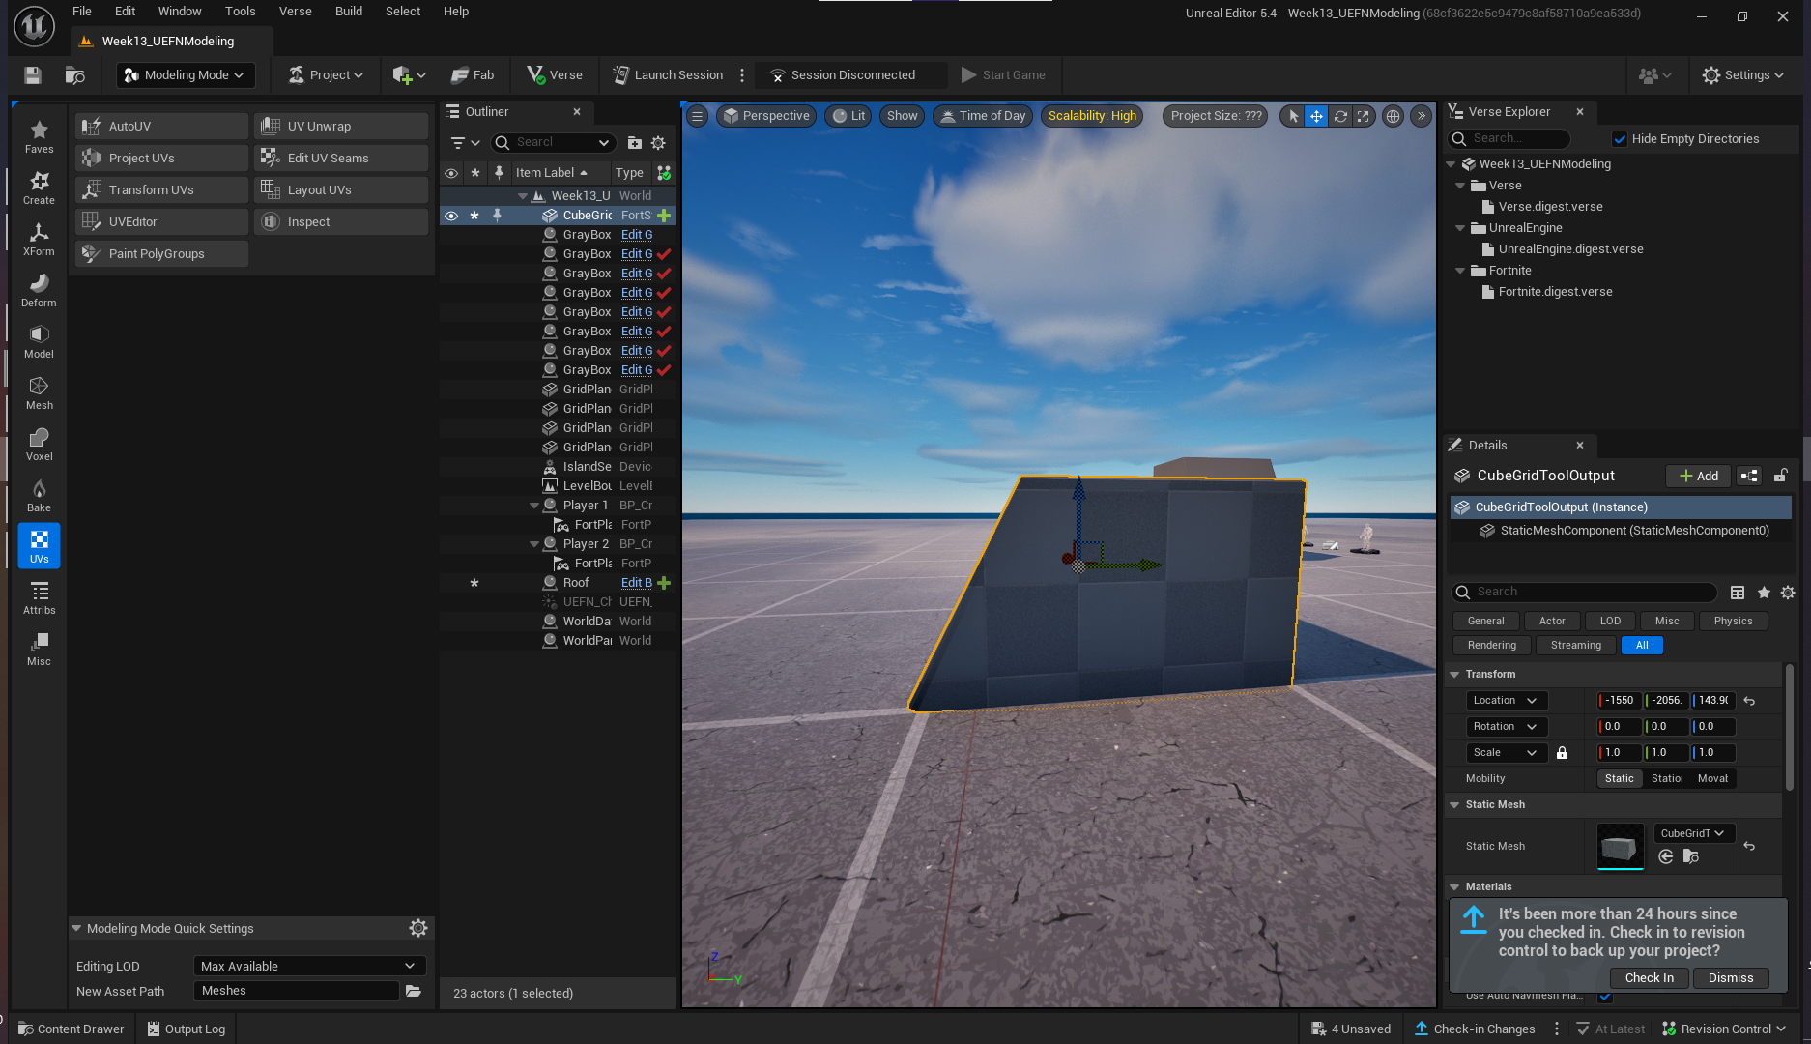
Task: Activate the rotate gizmo mode
Action: click(1340, 116)
